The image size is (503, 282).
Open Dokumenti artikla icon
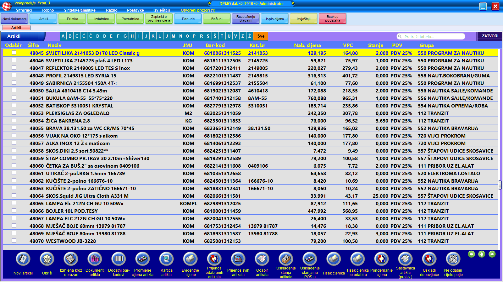tap(95, 259)
